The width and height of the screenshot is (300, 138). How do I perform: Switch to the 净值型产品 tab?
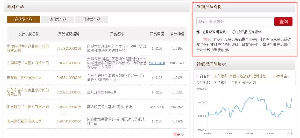(x=24, y=19)
